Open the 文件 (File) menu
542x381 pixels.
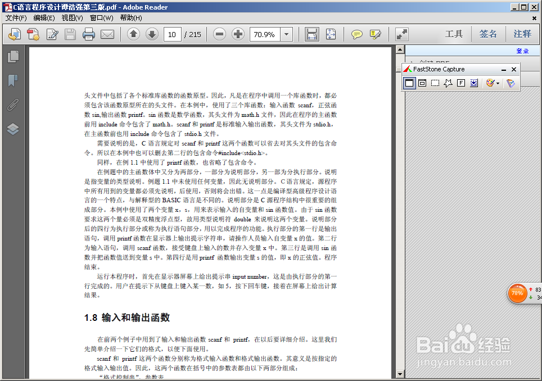pyautogui.click(x=14, y=18)
